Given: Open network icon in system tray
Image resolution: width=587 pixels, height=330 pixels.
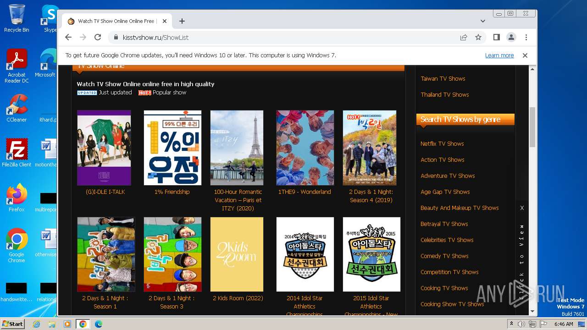Looking at the screenshot, I should click(x=532, y=324).
